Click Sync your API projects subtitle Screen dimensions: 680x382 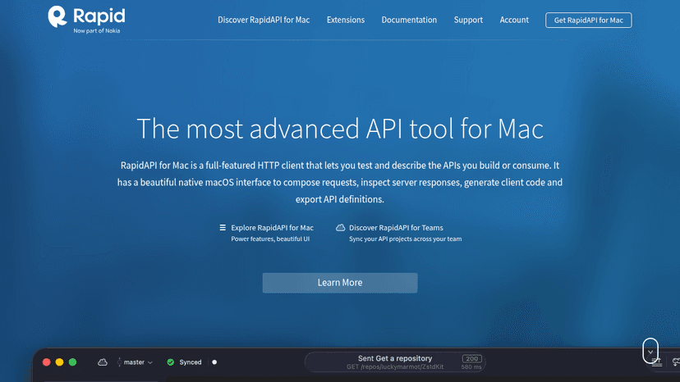(405, 239)
